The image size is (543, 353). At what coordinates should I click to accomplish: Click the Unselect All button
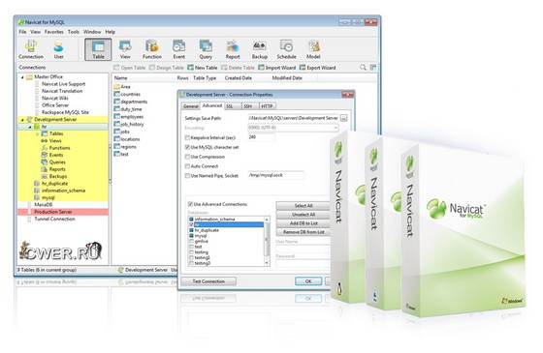pos(303,215)
